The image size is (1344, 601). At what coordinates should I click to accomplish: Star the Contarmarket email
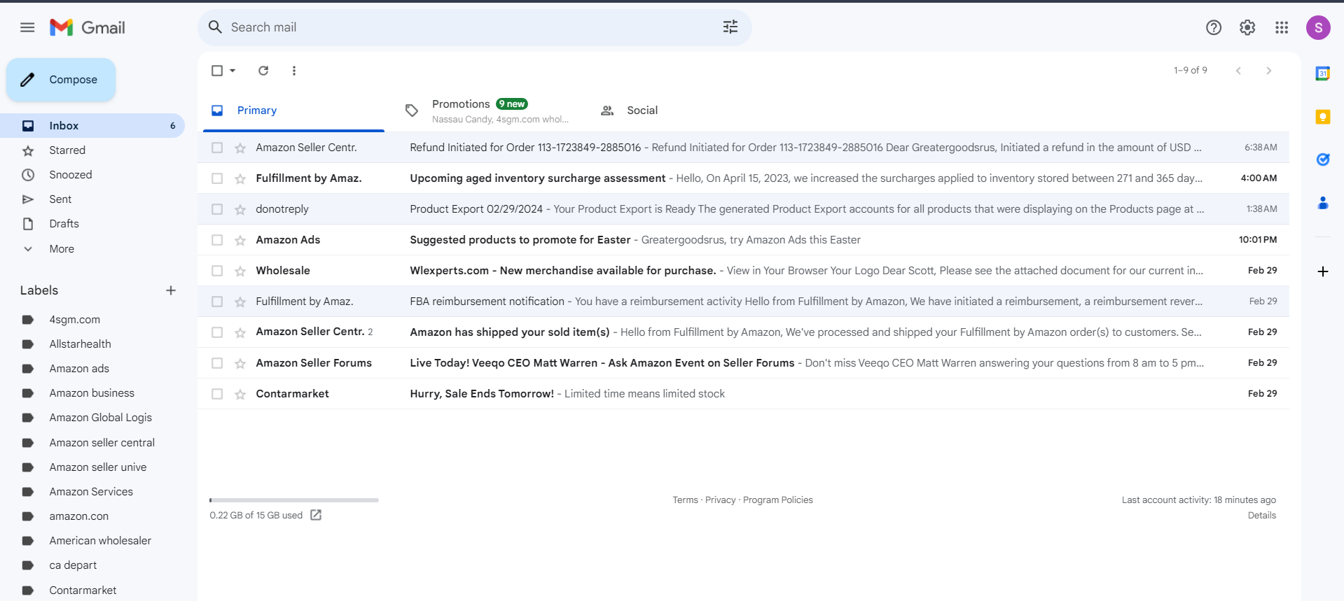pos(240,394)
